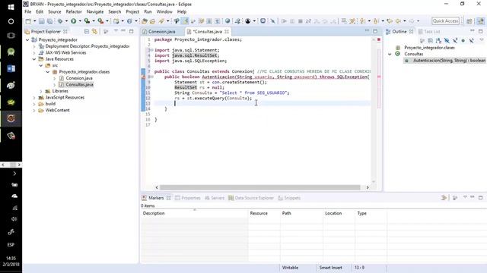Viewport: 487px width, 273px height.
Task: Open the Task List tab
Action: point(429,32)
